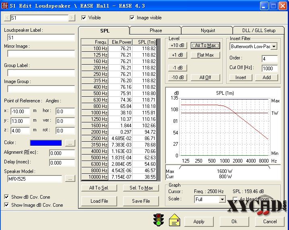
Task: Switch to the Nyquist tab
Action: (208, 31)
